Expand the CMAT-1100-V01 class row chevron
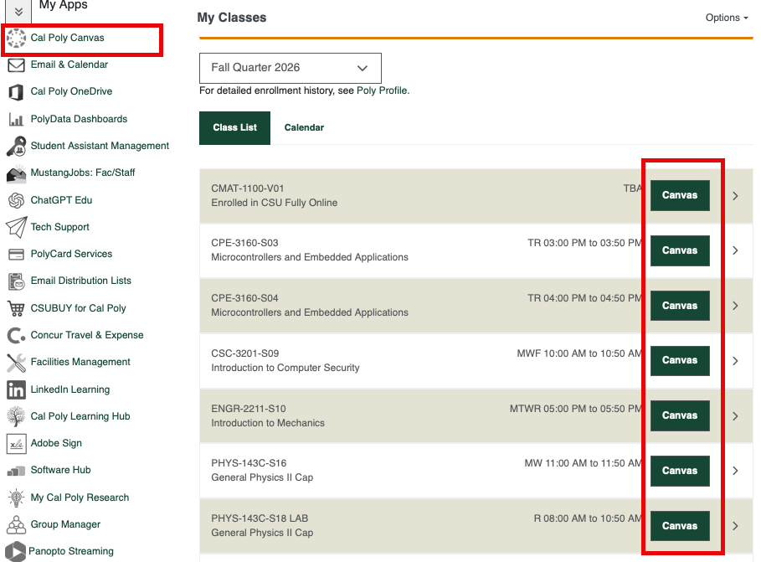Screen dimensions: 761x562 (735, 196)
